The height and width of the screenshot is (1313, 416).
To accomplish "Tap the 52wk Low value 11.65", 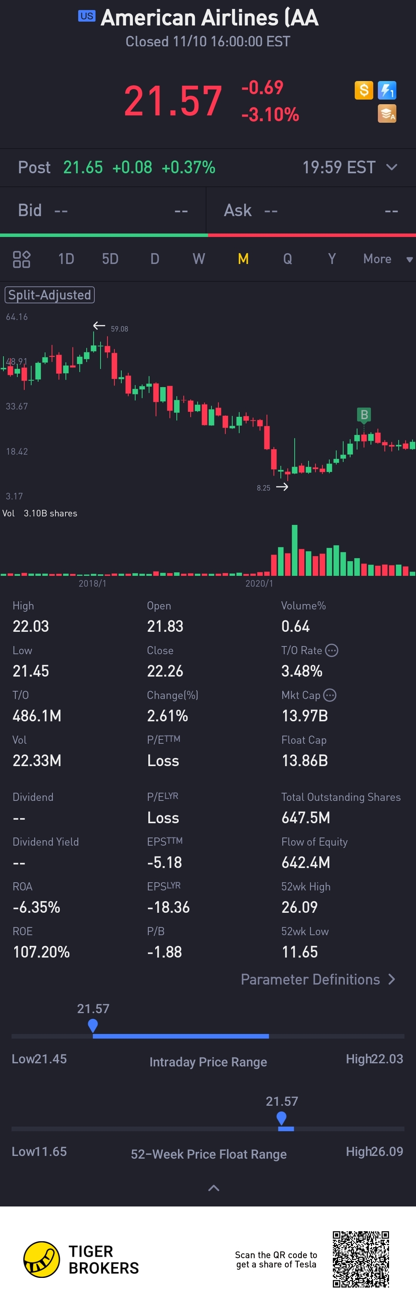I will 300,952.
